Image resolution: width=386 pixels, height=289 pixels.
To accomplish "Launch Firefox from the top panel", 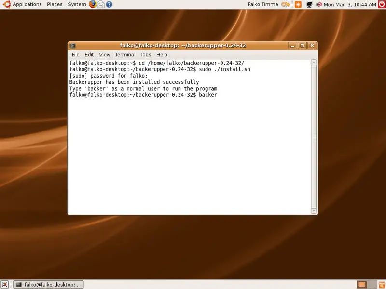I will (x=93, y=4).
